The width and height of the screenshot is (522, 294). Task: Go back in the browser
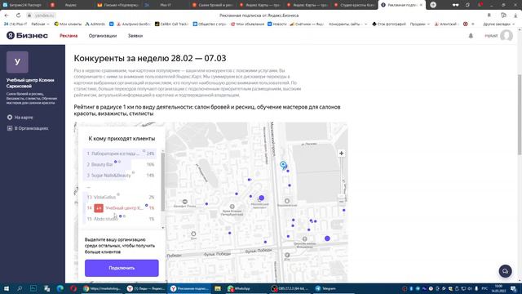[7, 16]
